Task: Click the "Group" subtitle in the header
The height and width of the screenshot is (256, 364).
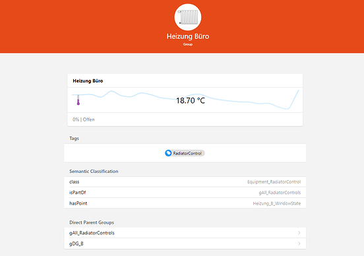Action: point(188,44)
